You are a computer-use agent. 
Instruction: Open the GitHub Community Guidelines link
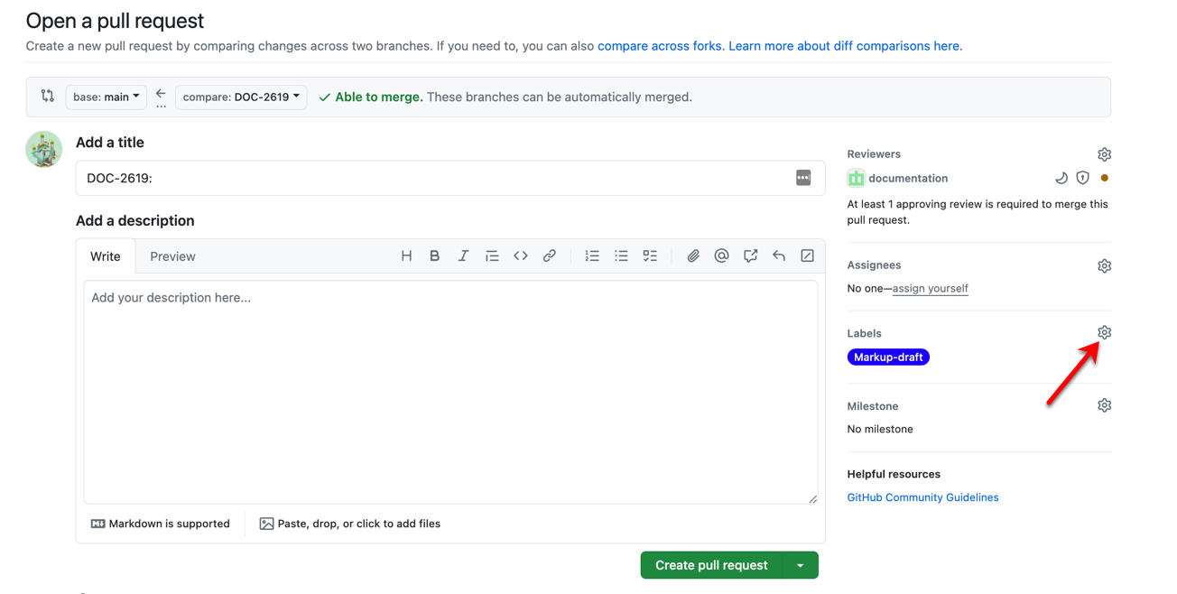pos(922,497)
